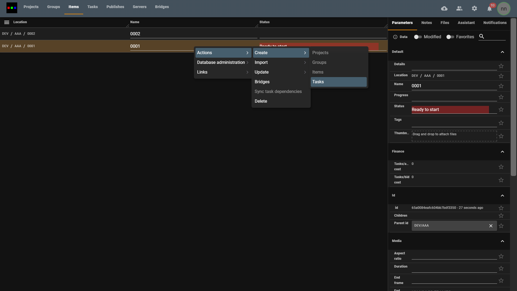Click the Data info icon

click(x=395, y=37)
